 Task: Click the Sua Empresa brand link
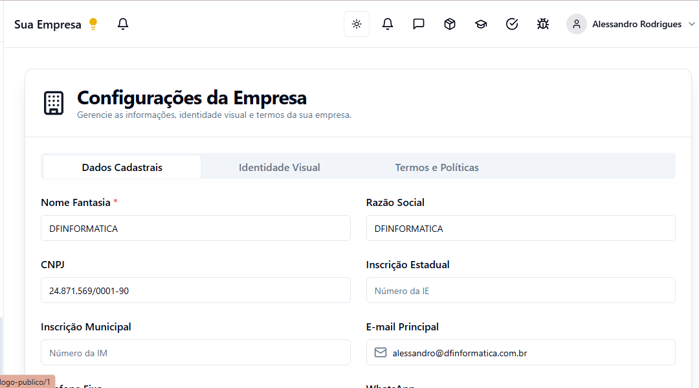click(x=48, y=25)
